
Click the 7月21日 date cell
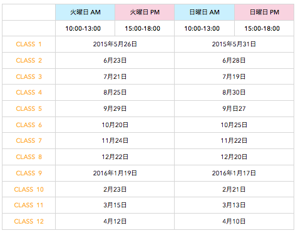coord(115,76)
